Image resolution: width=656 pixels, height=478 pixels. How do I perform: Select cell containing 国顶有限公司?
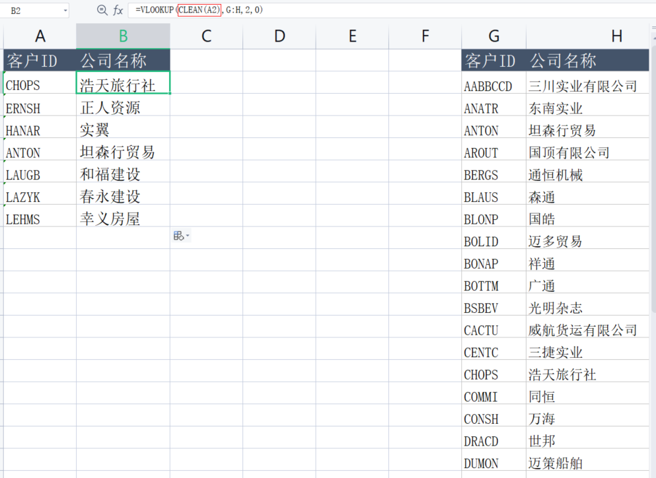587,149
